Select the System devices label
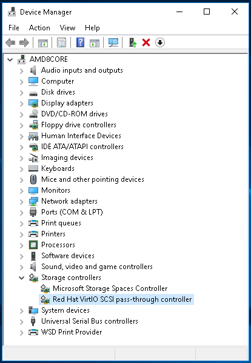Screen dimensions: 251x363 pyautogui.click(x=65, y=310)
